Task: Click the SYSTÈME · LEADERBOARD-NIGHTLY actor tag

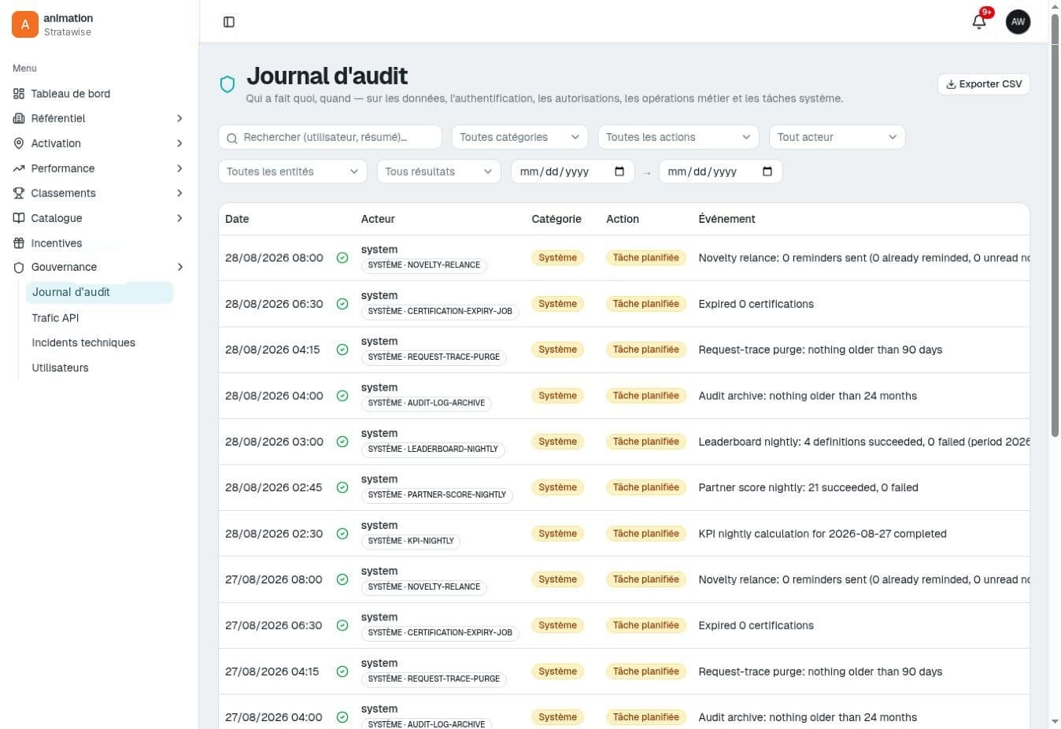Action: [433, 449]
